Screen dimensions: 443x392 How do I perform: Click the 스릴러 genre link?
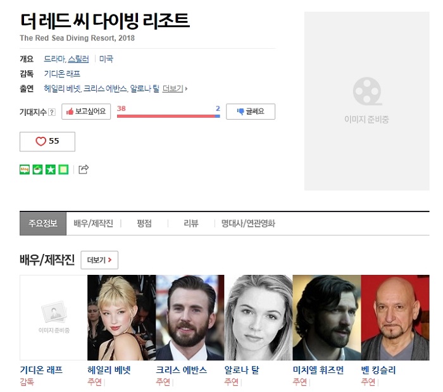tap(78, 59)
